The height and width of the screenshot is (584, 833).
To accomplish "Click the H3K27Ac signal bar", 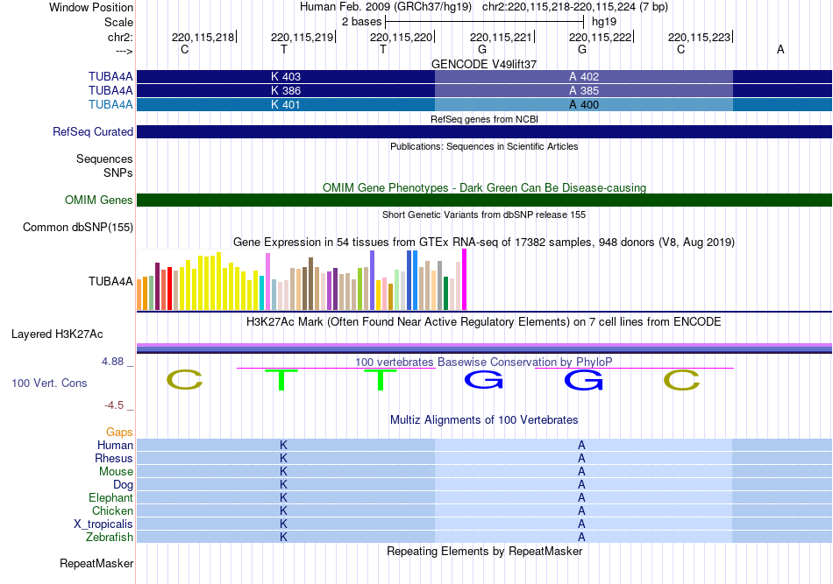I will point(485,348).
